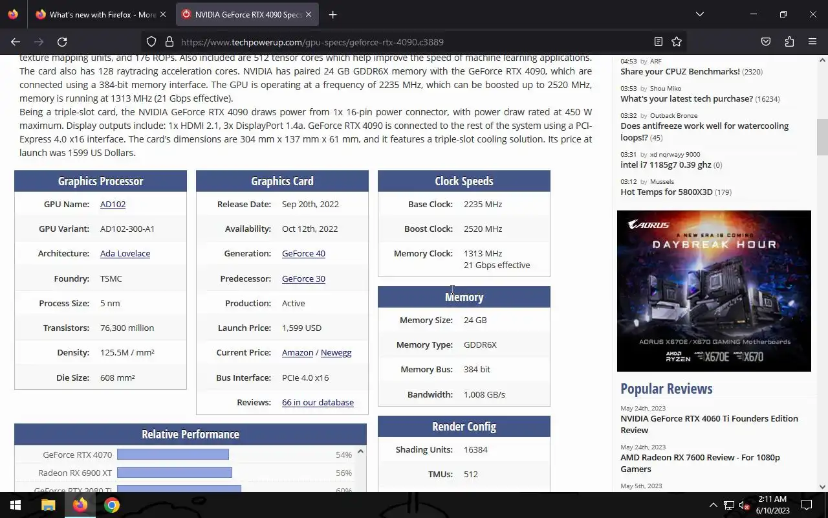Open File Explorer from the taskbar

tap(49, 505)
